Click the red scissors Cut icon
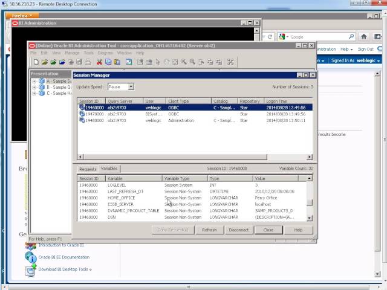This screenshot has width=387, height=290. (99, 62)
